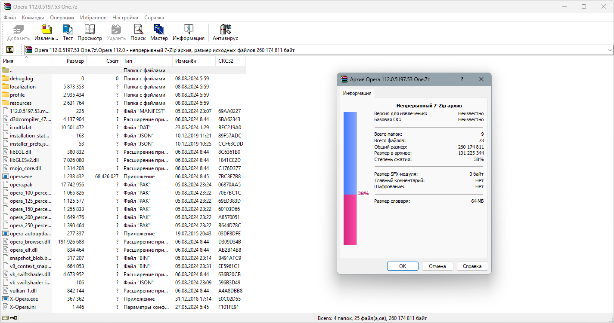Close the archive information dialog
Image resolution: width=614 pixels, height=323 pixels.
coord(481,79)
